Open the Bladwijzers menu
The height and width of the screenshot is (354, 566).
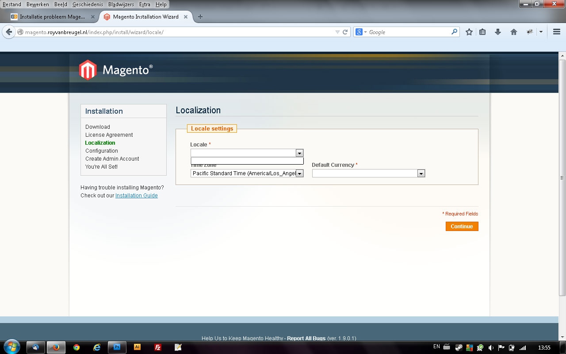121,4
